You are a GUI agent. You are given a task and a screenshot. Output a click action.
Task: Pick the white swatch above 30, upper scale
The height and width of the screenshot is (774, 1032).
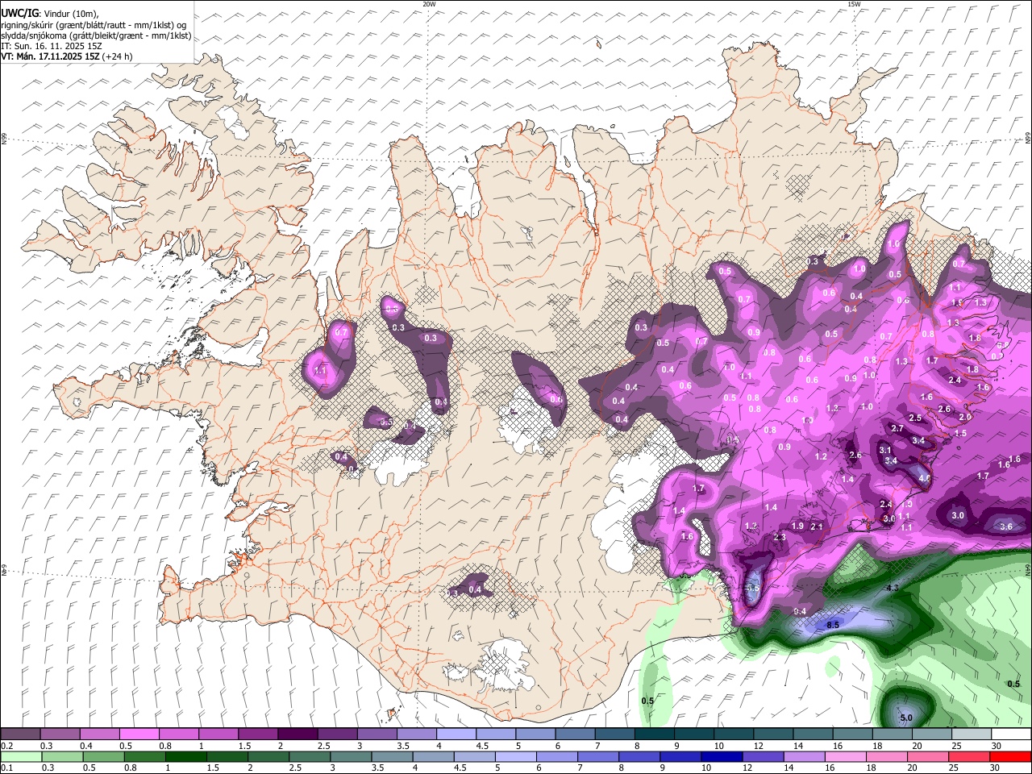pos(1011,734)
